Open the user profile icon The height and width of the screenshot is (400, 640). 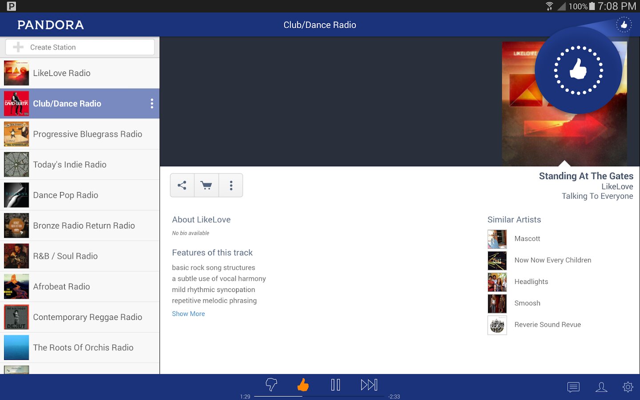601,387
